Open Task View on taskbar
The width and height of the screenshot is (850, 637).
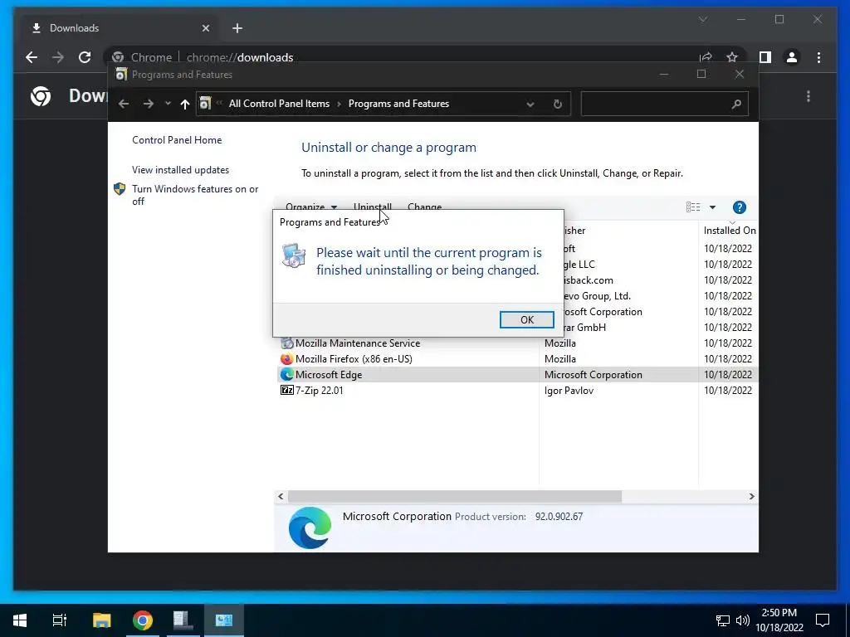pyautogui.click(x=60, y=620)
